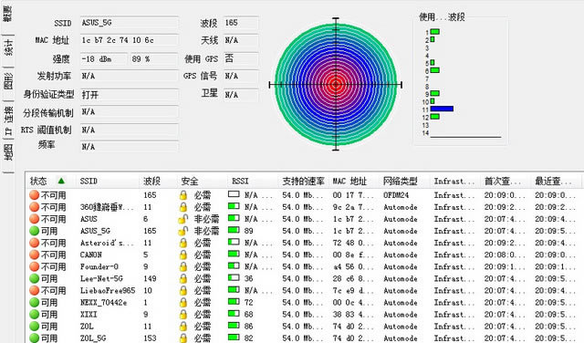Open the 图形 side tab
The height and width of the screenshot is (343, 584).
8,81
